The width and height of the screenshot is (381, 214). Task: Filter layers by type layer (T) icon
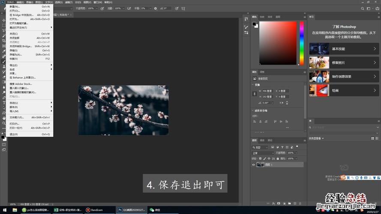tap(283, 147)
